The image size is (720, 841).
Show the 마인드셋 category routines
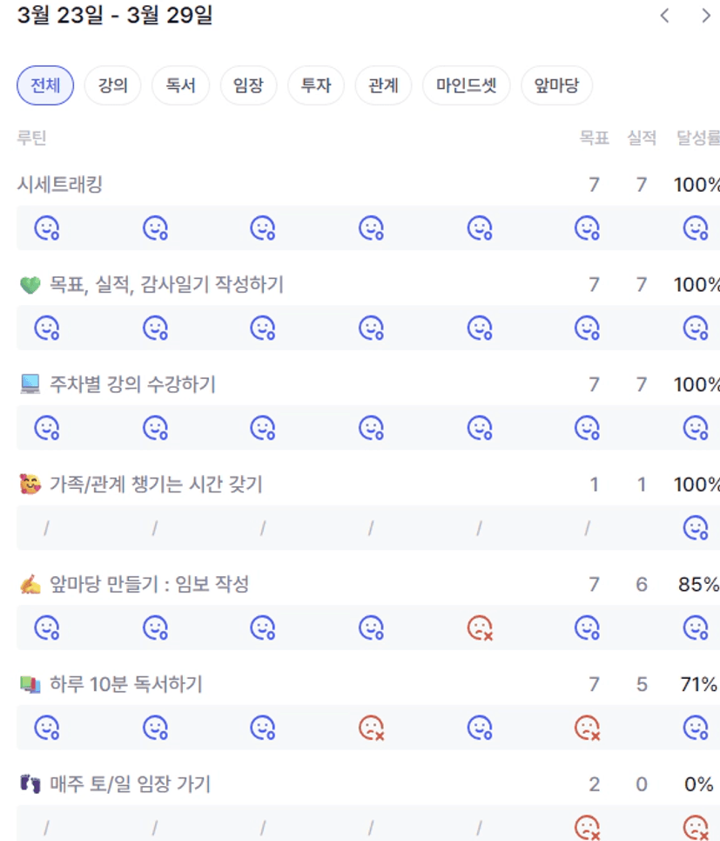click(467, 85)
